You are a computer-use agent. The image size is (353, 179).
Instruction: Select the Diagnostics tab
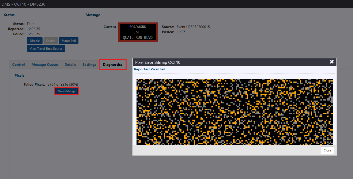pos(113,65)
